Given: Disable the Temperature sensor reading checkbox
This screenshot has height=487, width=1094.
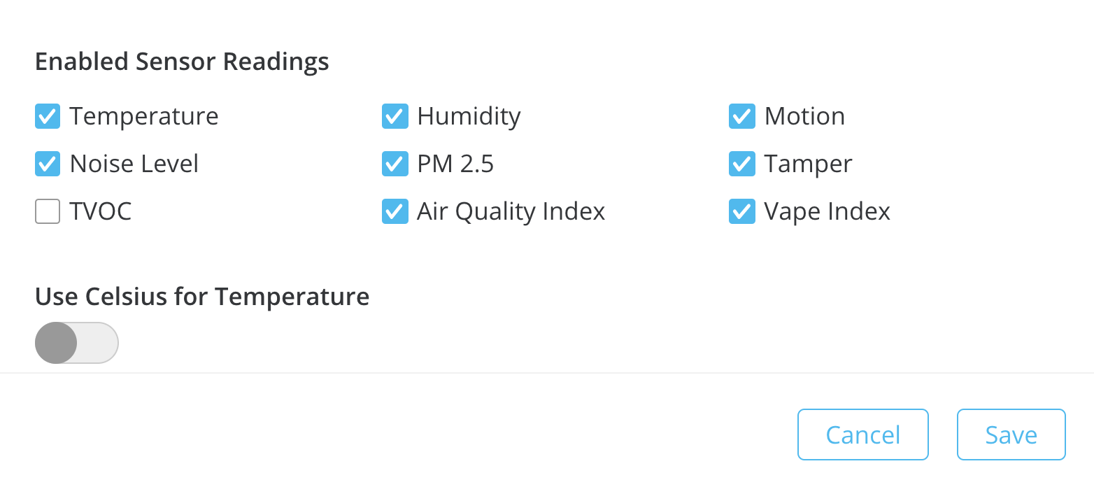Looking at the screenshot, I should 47,116.
